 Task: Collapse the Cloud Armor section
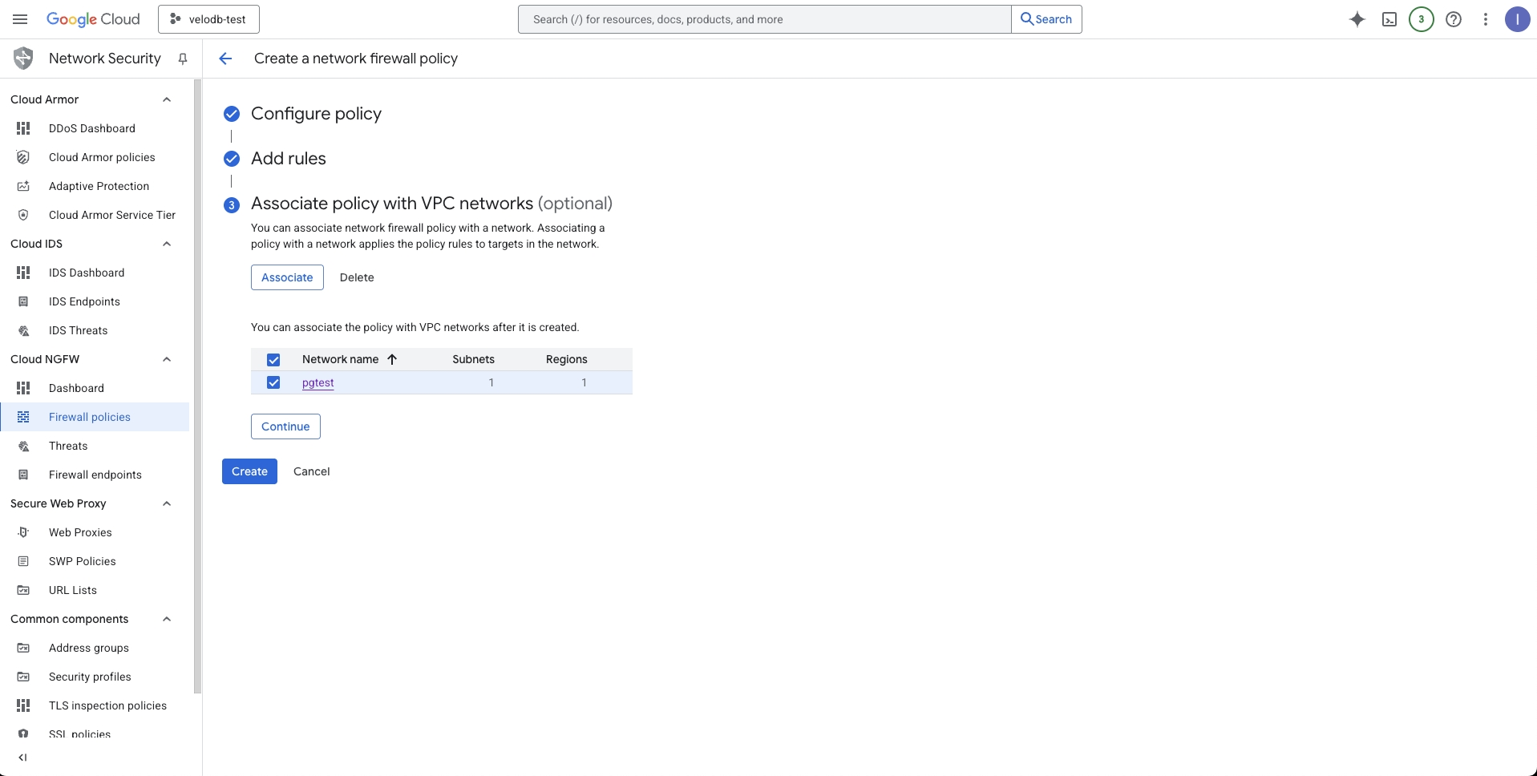167,99
